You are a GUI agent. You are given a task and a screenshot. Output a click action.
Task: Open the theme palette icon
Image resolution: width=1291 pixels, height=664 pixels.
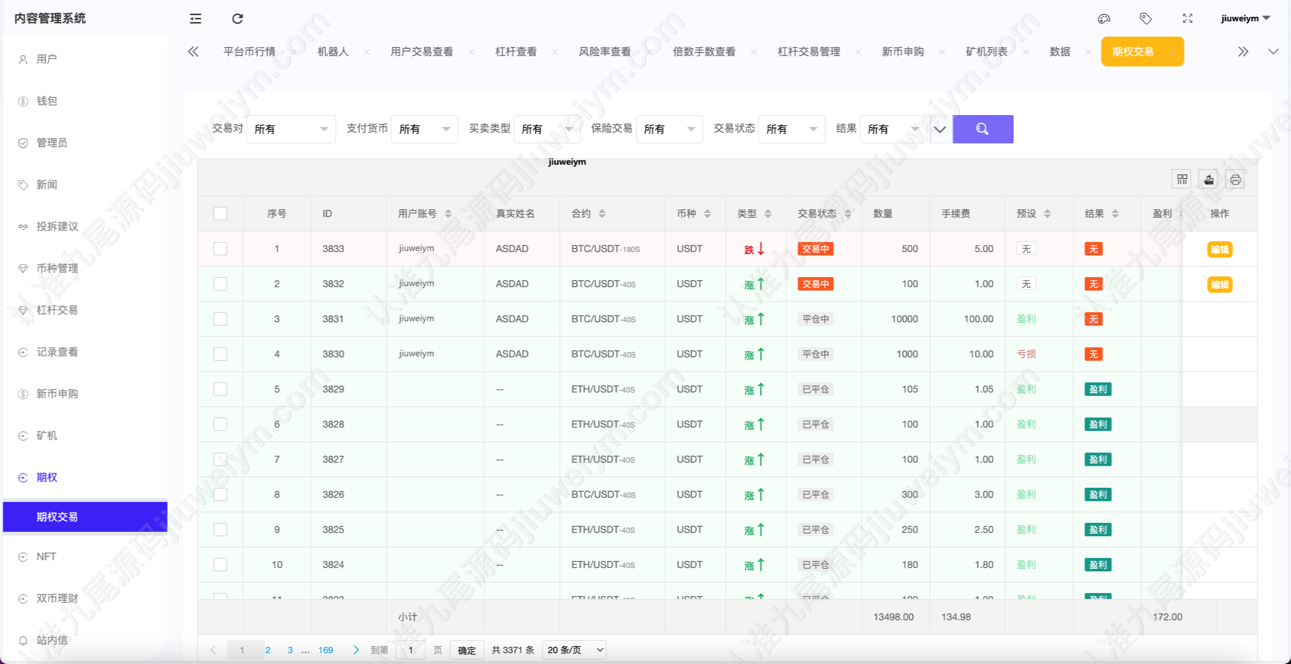click(1104, 19)
